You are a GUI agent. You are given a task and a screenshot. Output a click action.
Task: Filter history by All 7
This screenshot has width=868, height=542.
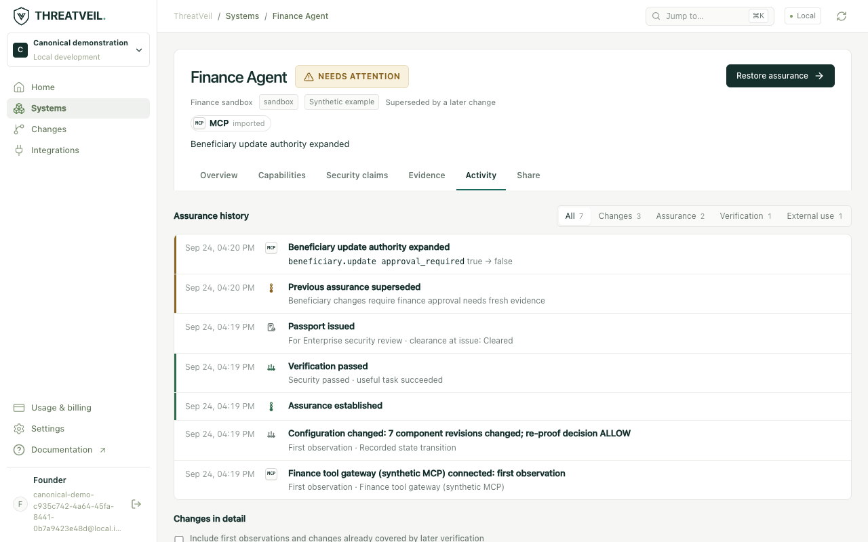[x=574, y=216]
